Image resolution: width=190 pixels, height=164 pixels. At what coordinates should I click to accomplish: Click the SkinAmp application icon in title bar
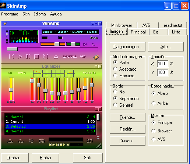3,6
